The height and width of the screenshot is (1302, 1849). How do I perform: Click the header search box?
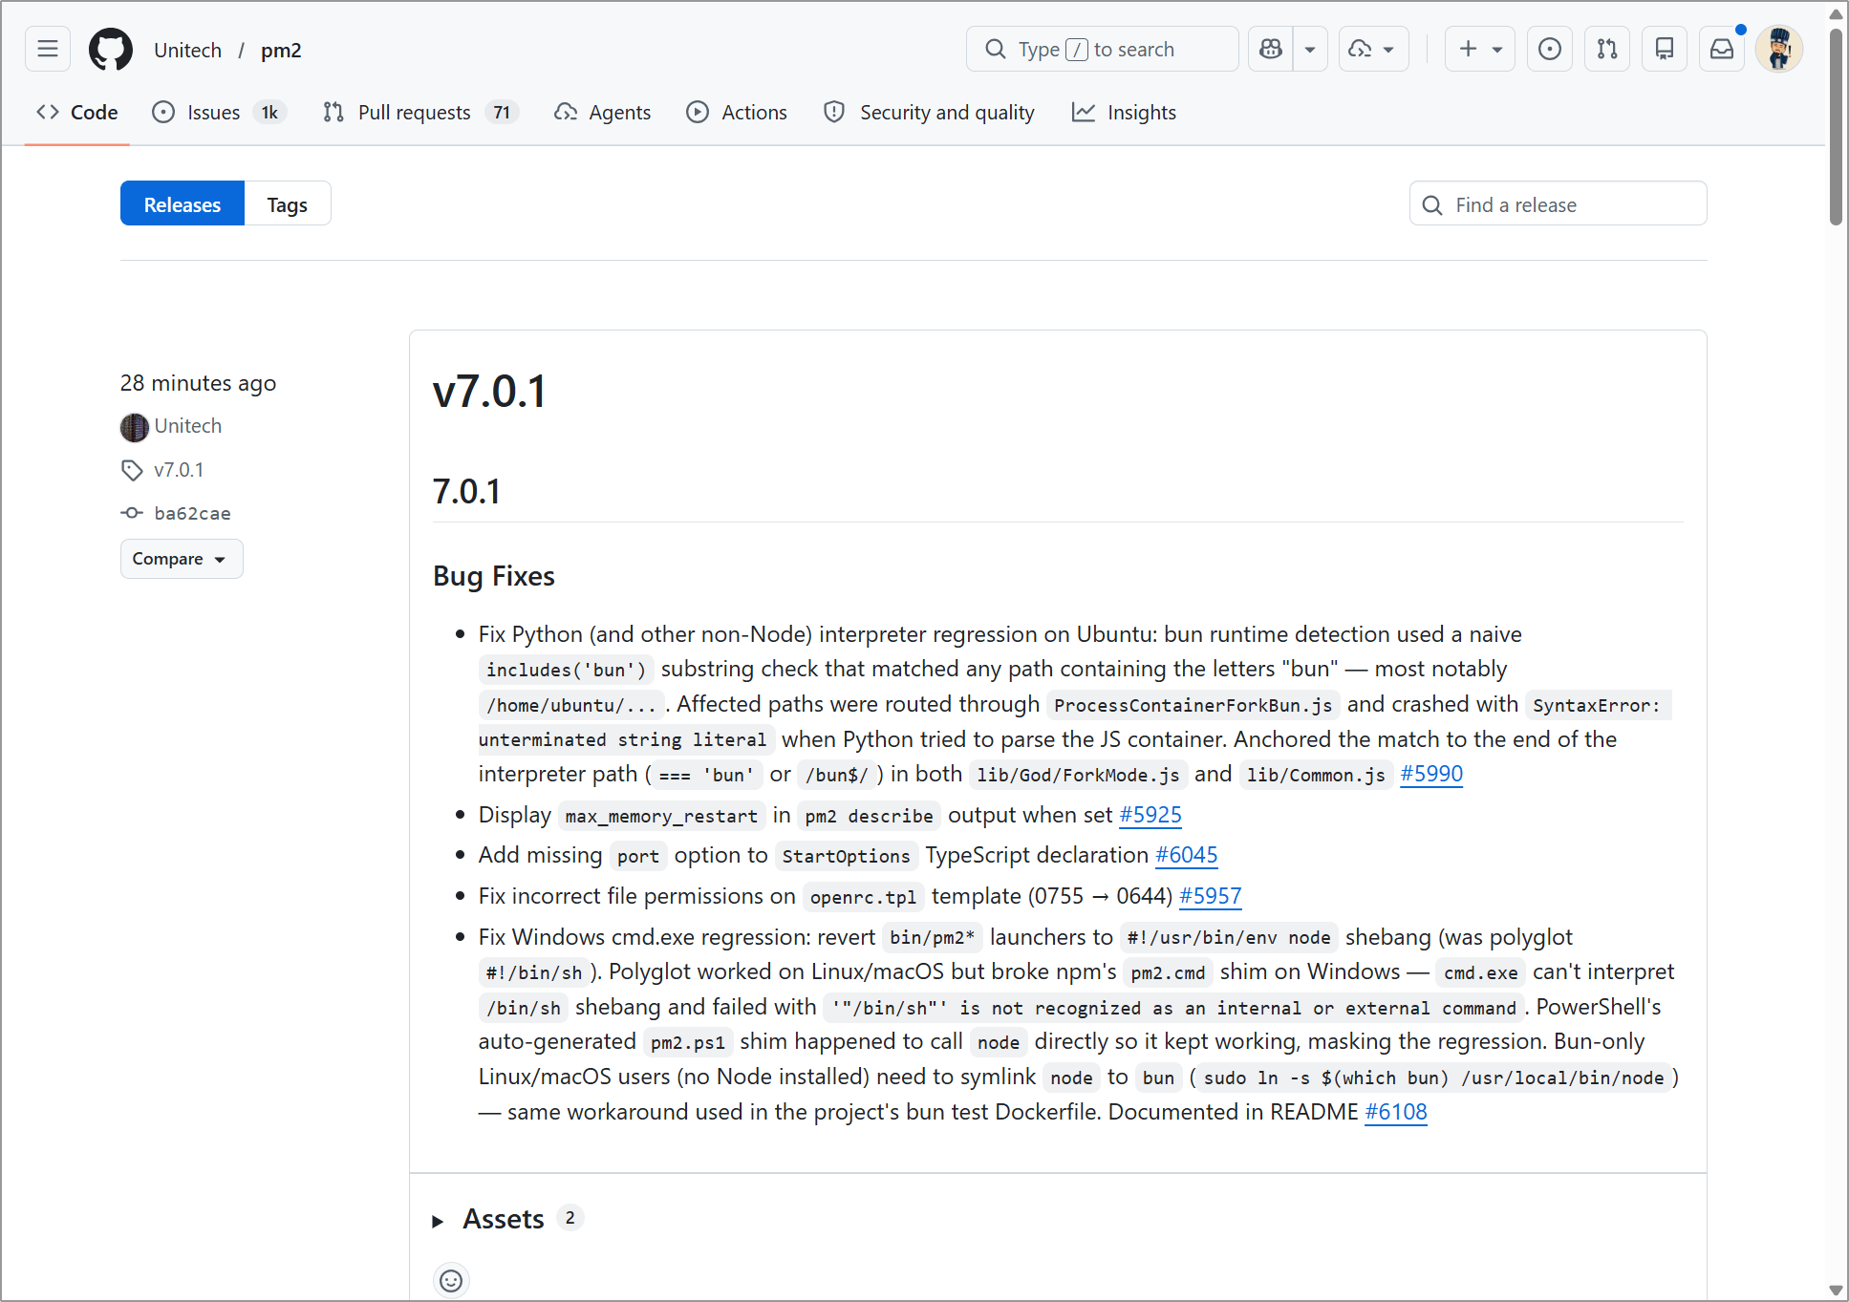point(1103,49)
